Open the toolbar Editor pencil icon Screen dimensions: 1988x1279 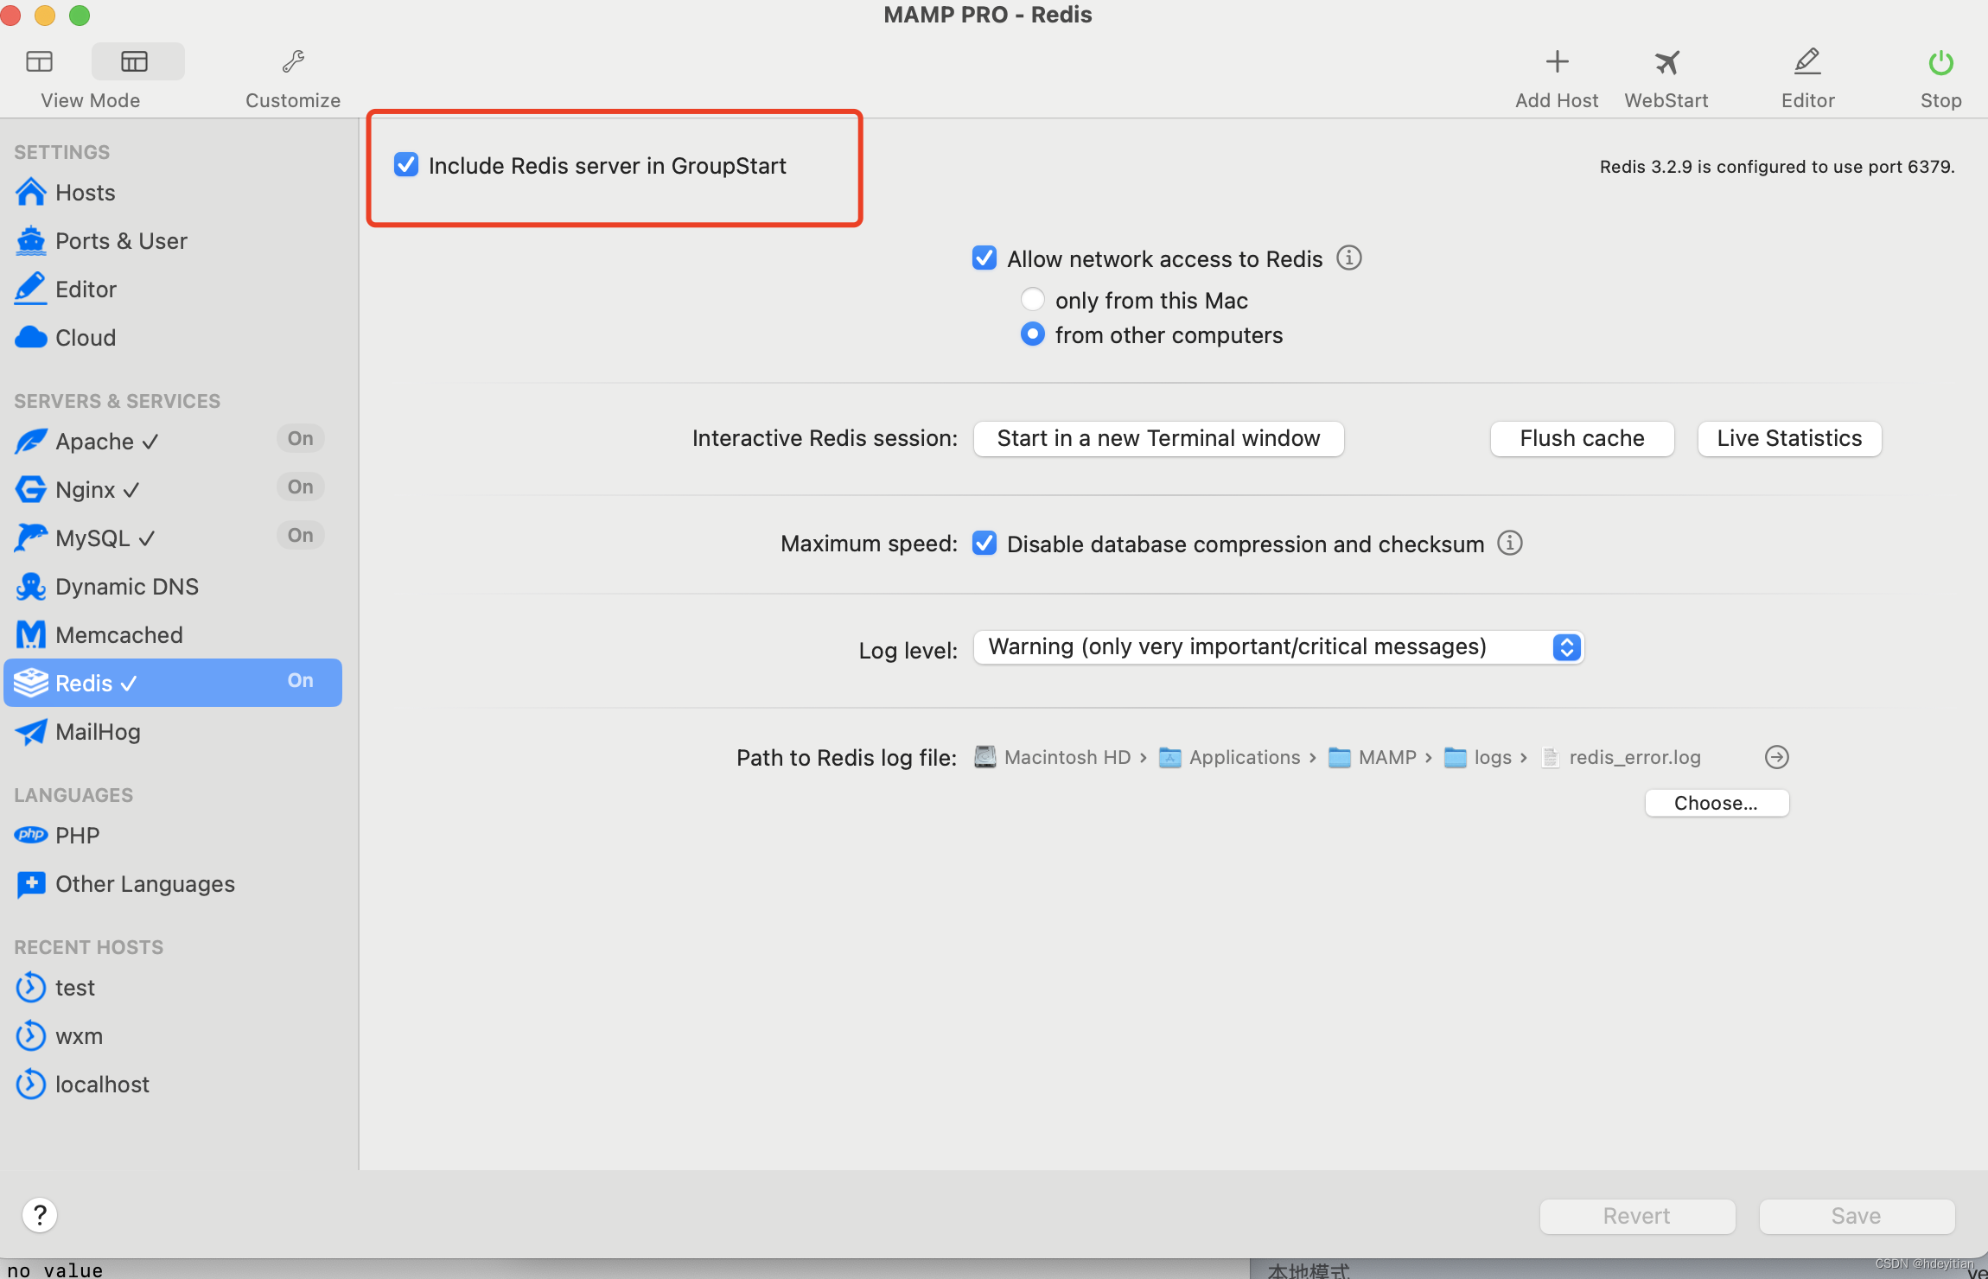pyautogui.click(x=1807, y=62)
